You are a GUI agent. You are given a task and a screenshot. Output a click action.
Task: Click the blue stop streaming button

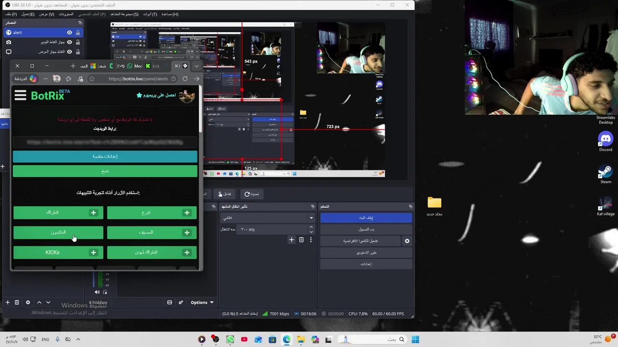pos(366,218)
